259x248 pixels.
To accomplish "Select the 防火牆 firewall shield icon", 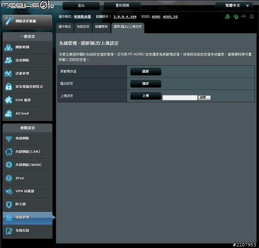I will (x=8, y=204).
